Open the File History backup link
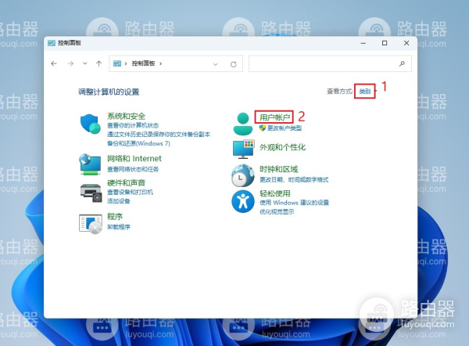This screenshot has width=469, height=346. coord(159,134)
